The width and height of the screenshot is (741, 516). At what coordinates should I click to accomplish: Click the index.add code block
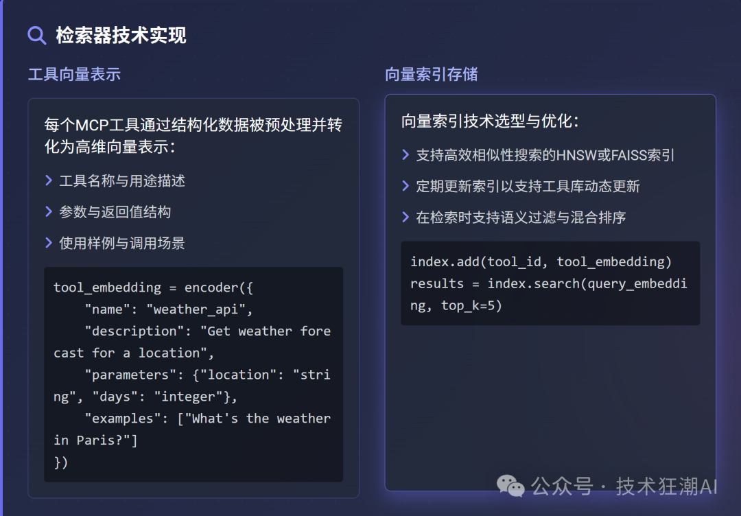coord(550,283)
